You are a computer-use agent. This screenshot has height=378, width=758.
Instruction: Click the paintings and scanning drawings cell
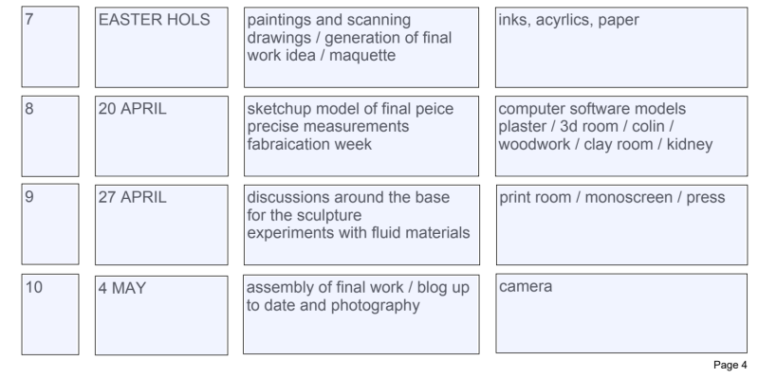361,47
